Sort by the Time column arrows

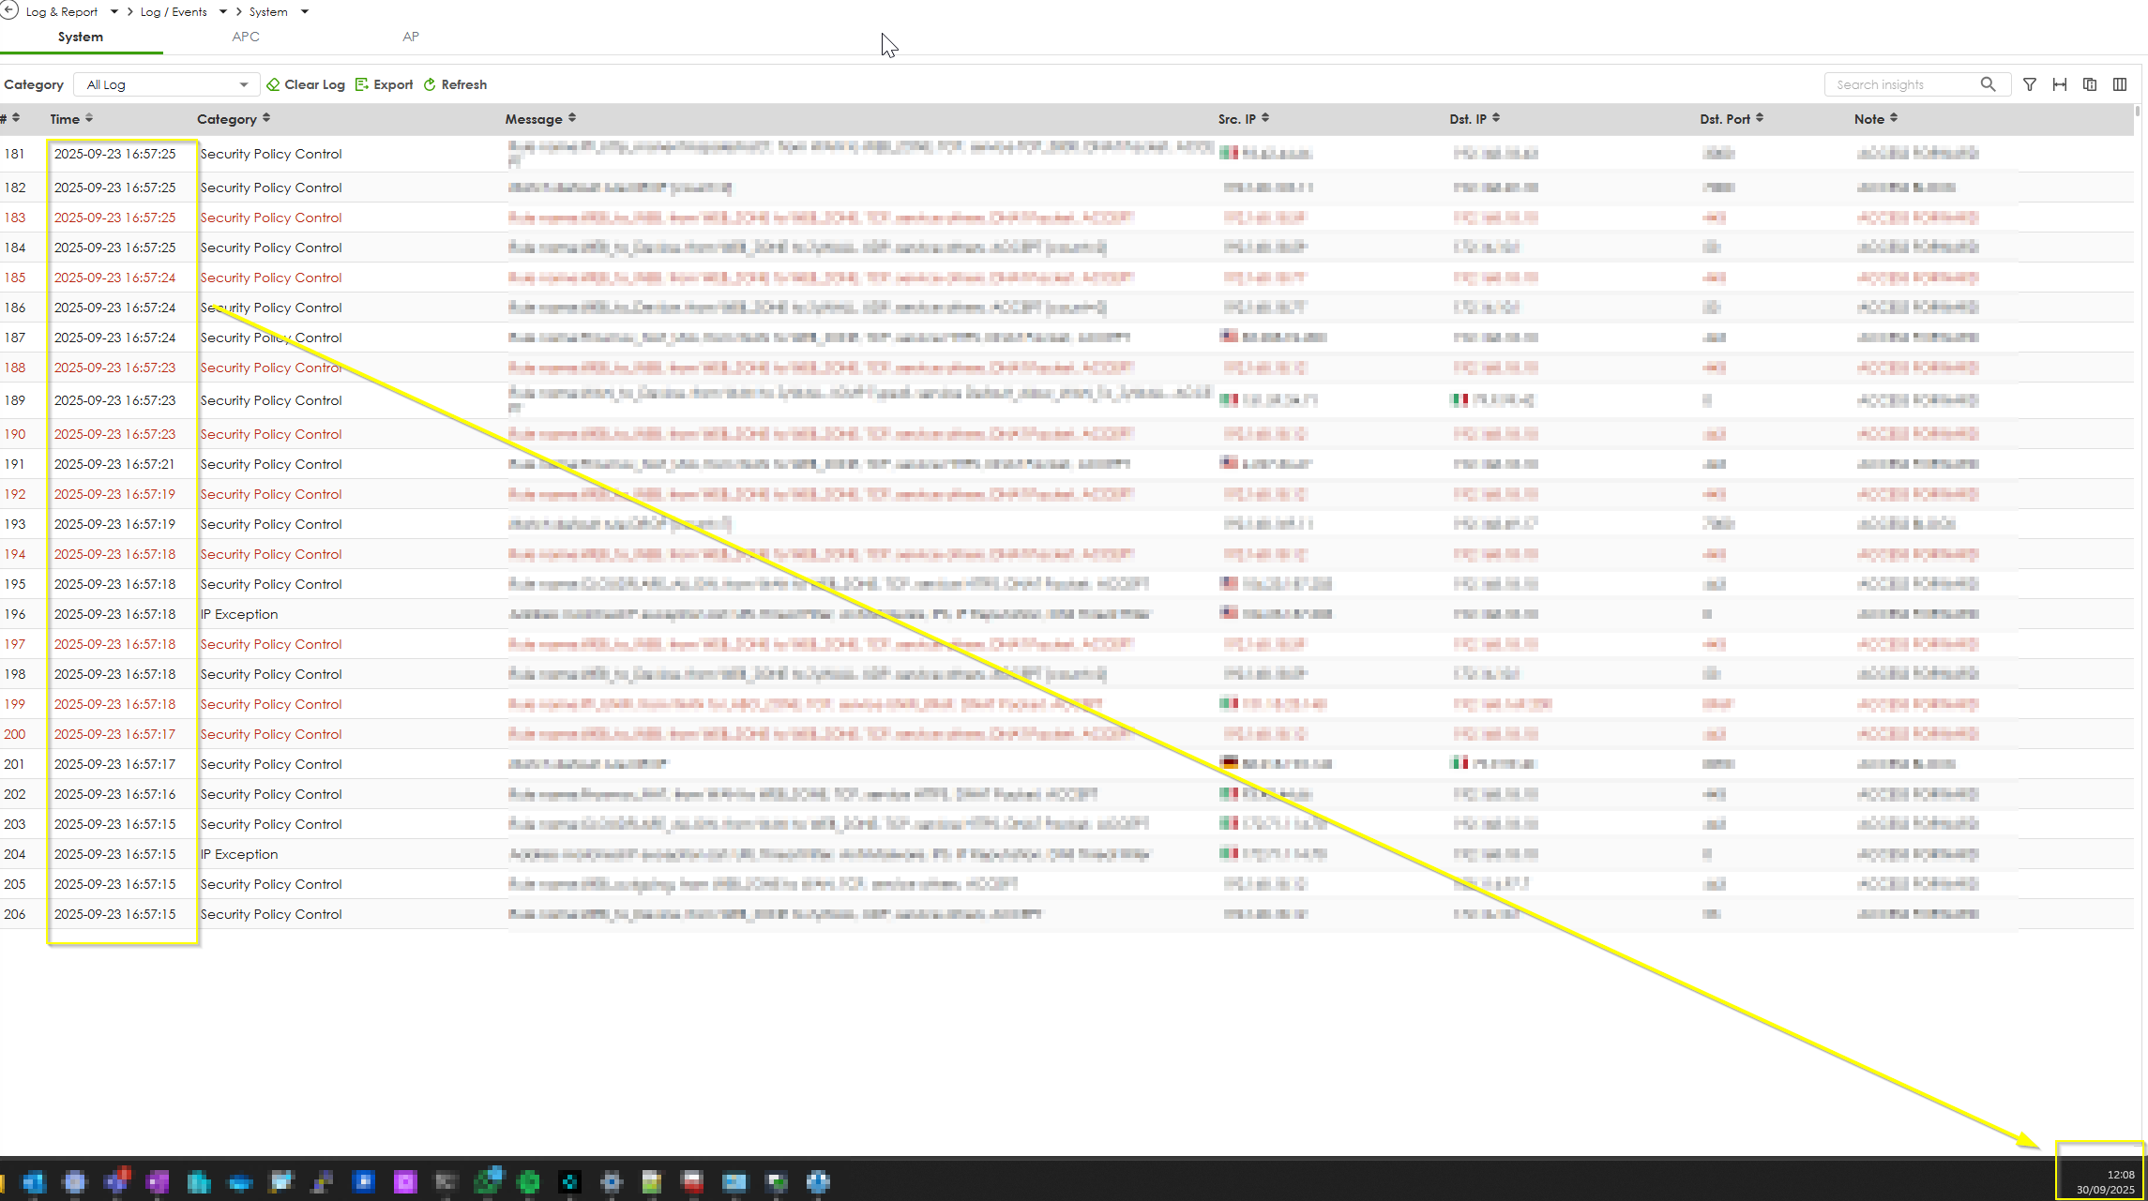pyautogui.click(x=89, y=118)
